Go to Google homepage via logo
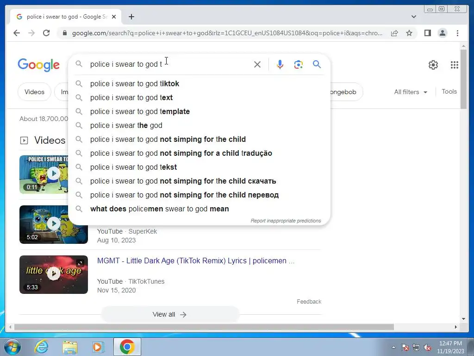The height and width of the screenshot is (356, 474). pyautogui.click(x=38, y=65)
